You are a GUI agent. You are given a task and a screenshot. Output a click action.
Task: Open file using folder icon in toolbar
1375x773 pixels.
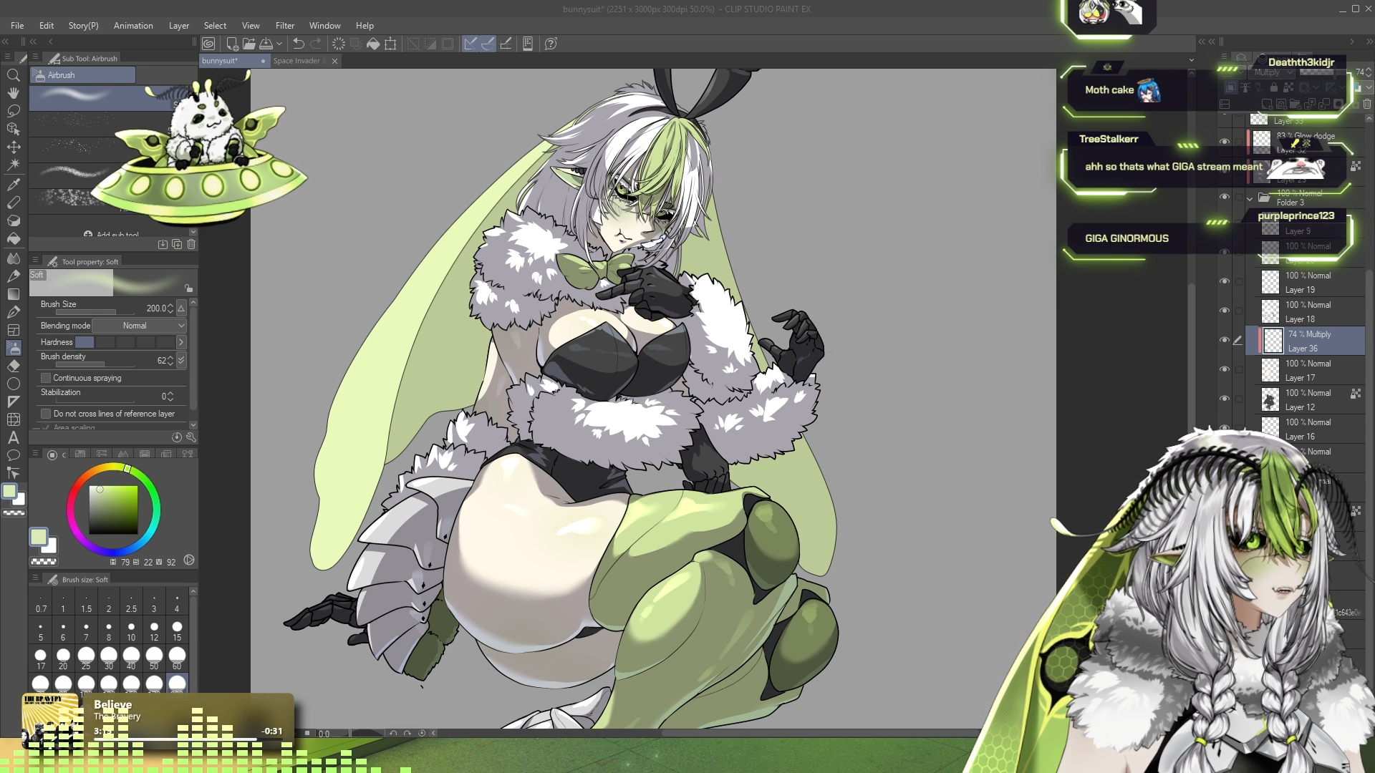[249, 44]
